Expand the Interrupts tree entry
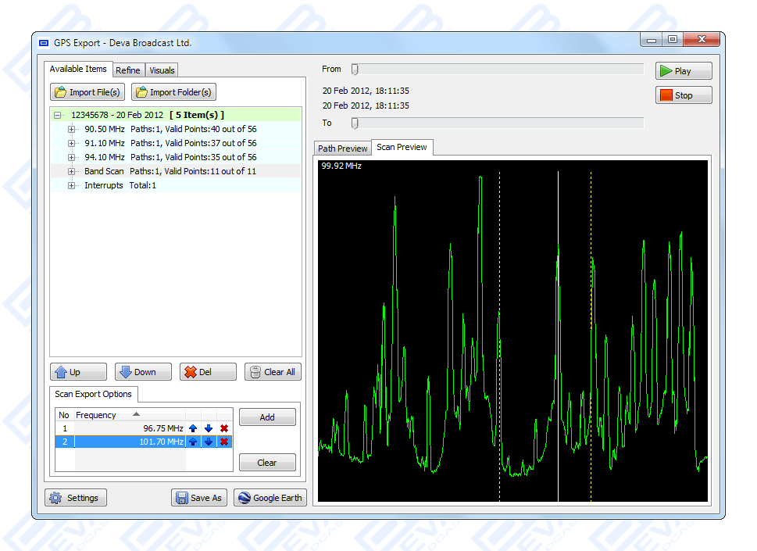 72,185
